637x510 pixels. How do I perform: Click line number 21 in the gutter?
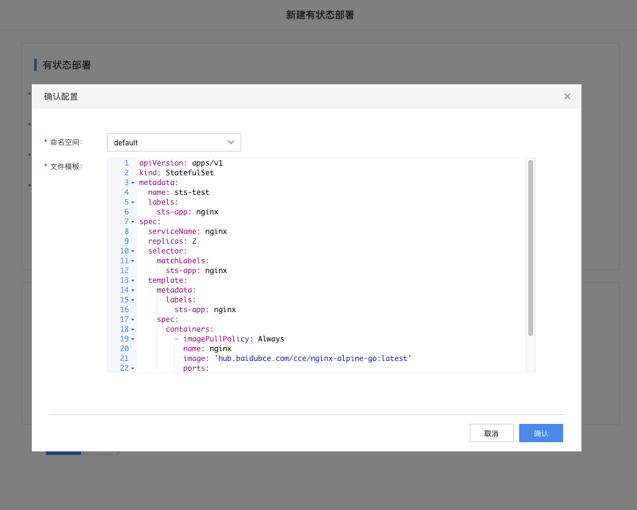click(x=125, y=358)
